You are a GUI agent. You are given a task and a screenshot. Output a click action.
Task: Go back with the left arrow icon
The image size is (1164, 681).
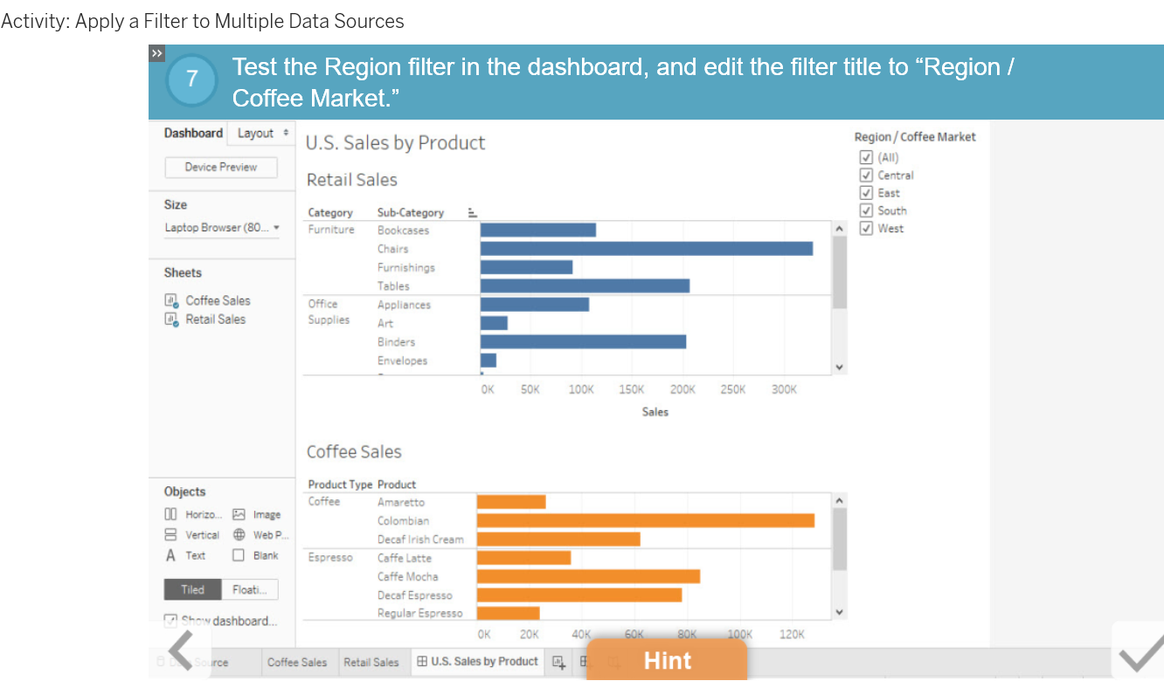[183, 651]
